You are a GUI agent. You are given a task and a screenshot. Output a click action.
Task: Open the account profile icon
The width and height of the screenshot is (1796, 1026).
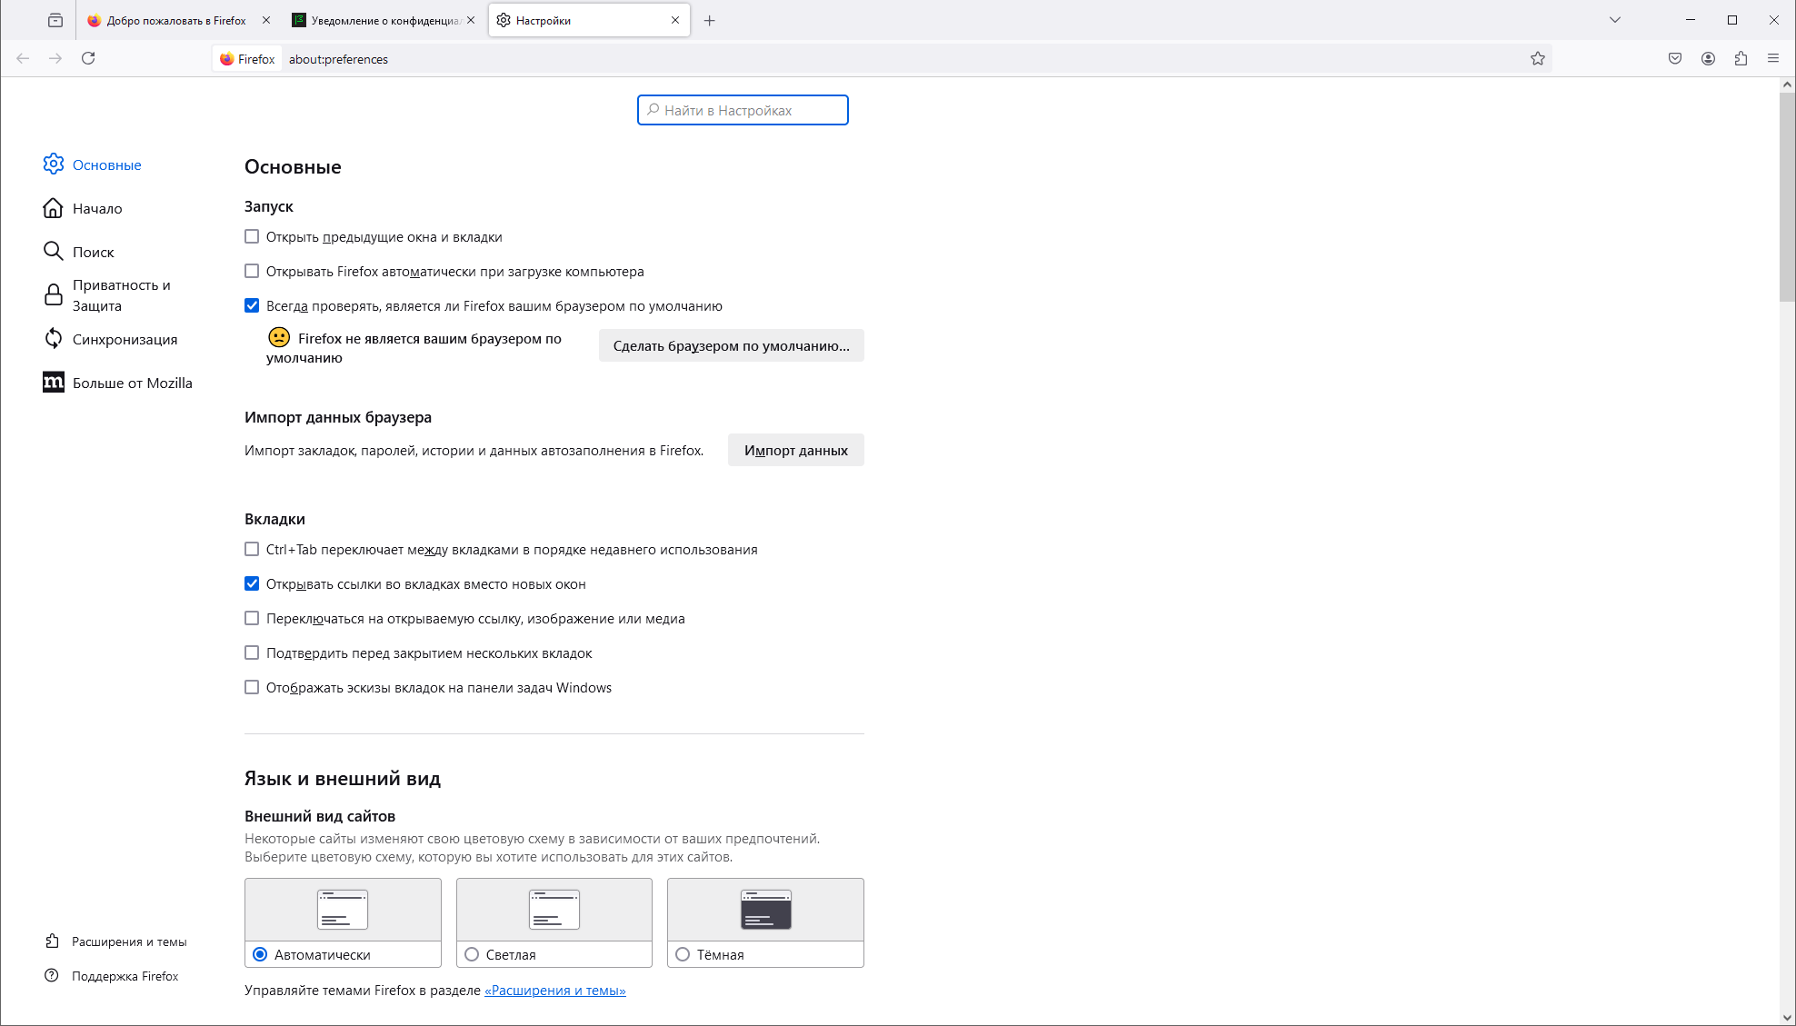[1708, 58]
